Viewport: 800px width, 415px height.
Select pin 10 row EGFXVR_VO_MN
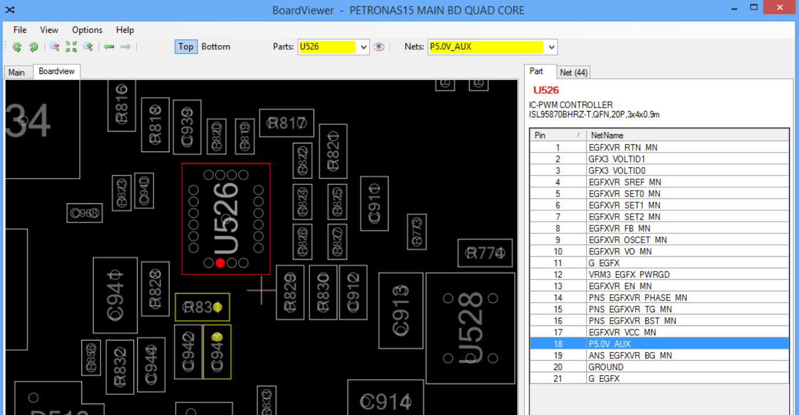click(x=659, y=251)
